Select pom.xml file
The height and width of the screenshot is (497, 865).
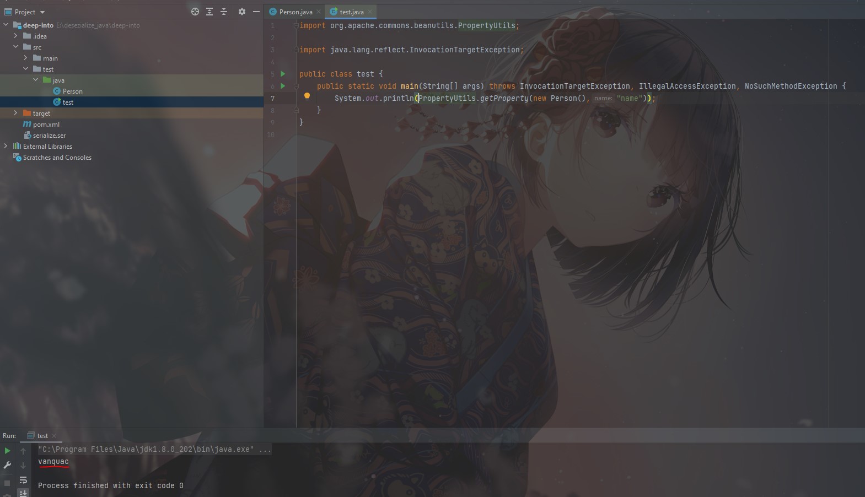[46, 125]
